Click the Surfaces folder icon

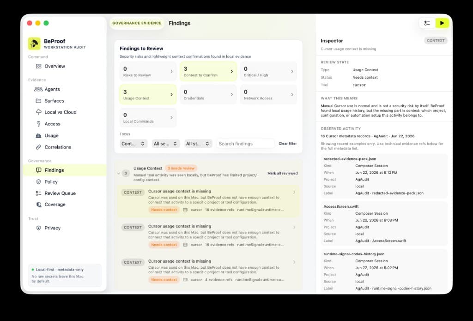click(x=39, y=100)
